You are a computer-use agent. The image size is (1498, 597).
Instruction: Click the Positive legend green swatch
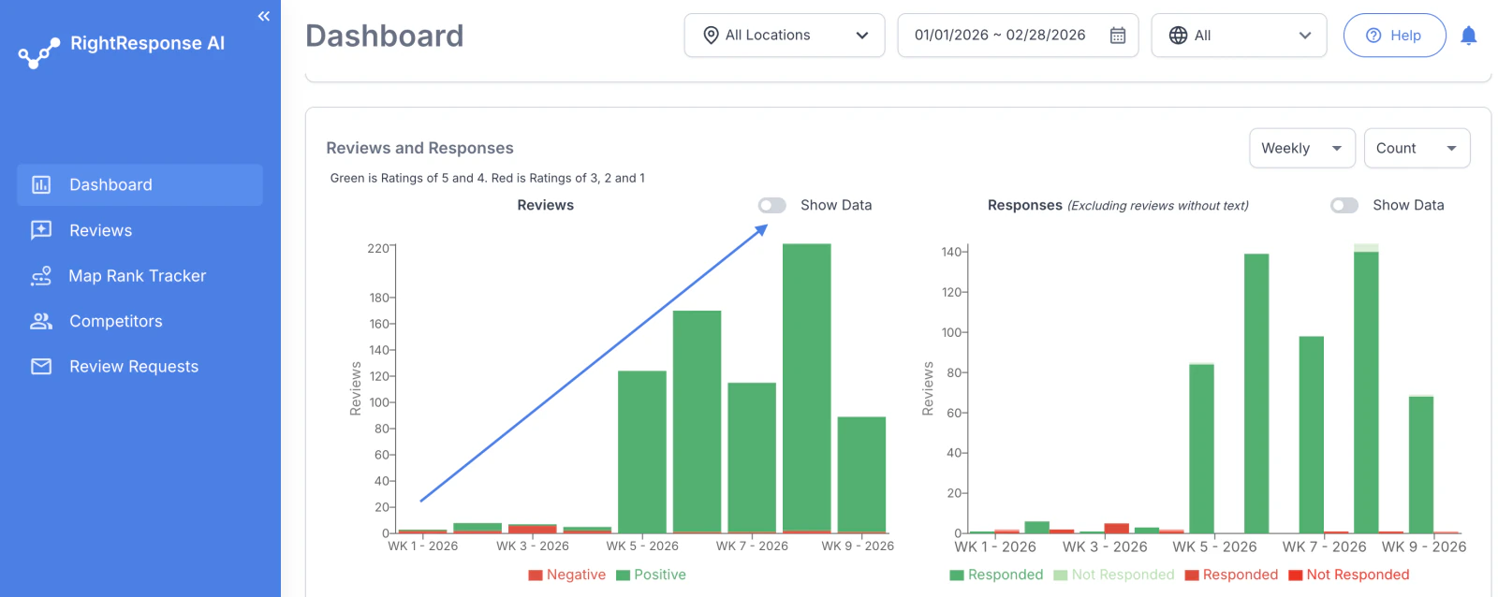(623, 575)
